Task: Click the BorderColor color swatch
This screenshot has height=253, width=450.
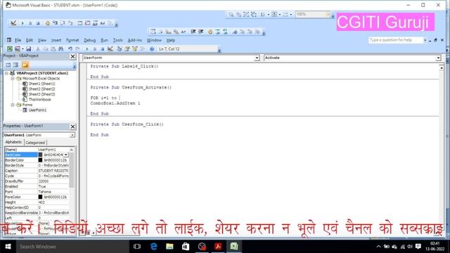Action: click(x=40, y=160)
